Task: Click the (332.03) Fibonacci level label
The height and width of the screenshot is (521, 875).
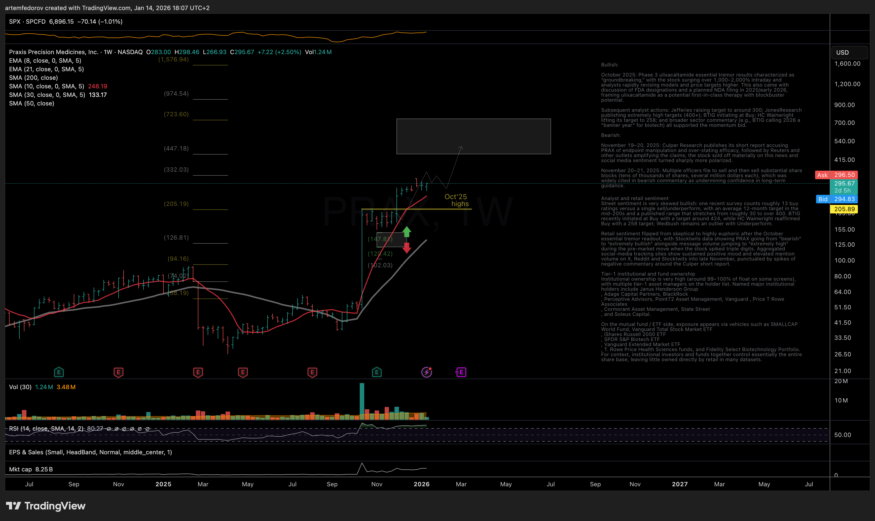Action: pyautogui.click(x=176, y=170)
